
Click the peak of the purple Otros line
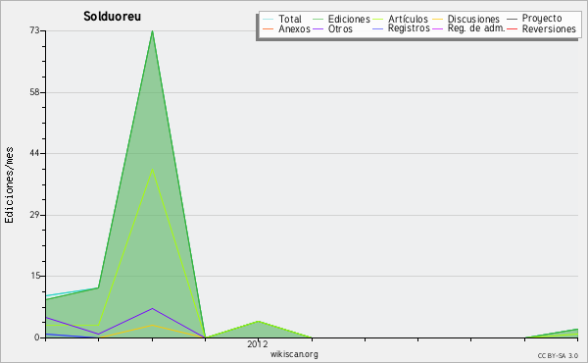pyautogui.click(x=152, y=309)
